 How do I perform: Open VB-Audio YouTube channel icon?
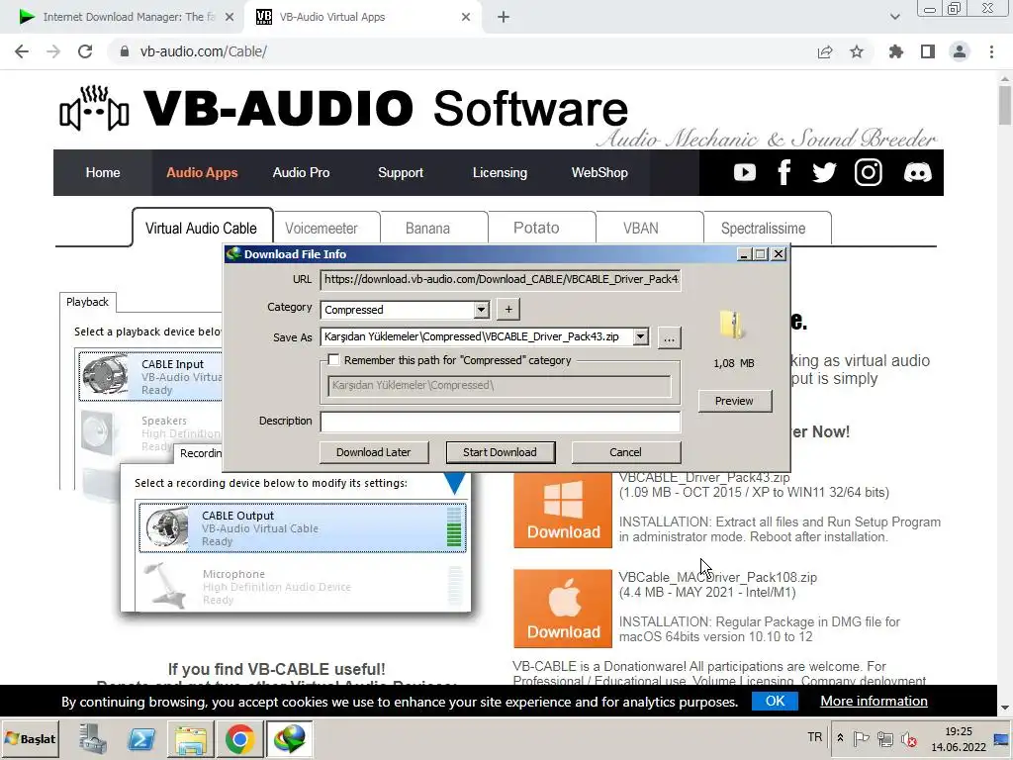pyautogui.click(x=744, y=172)
